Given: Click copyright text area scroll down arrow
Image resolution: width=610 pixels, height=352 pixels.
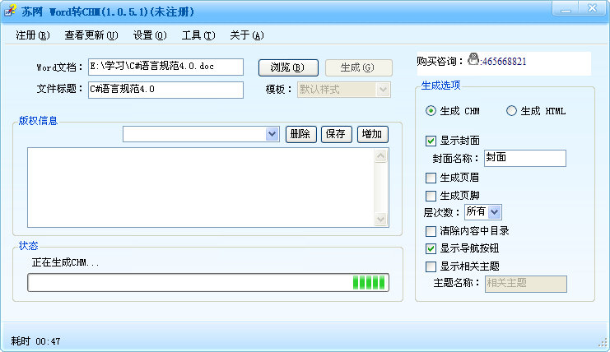Looking at the screenshot, I should coord(381,219).
